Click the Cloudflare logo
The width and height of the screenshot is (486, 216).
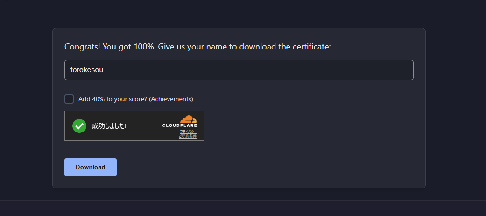coord(180,121)
